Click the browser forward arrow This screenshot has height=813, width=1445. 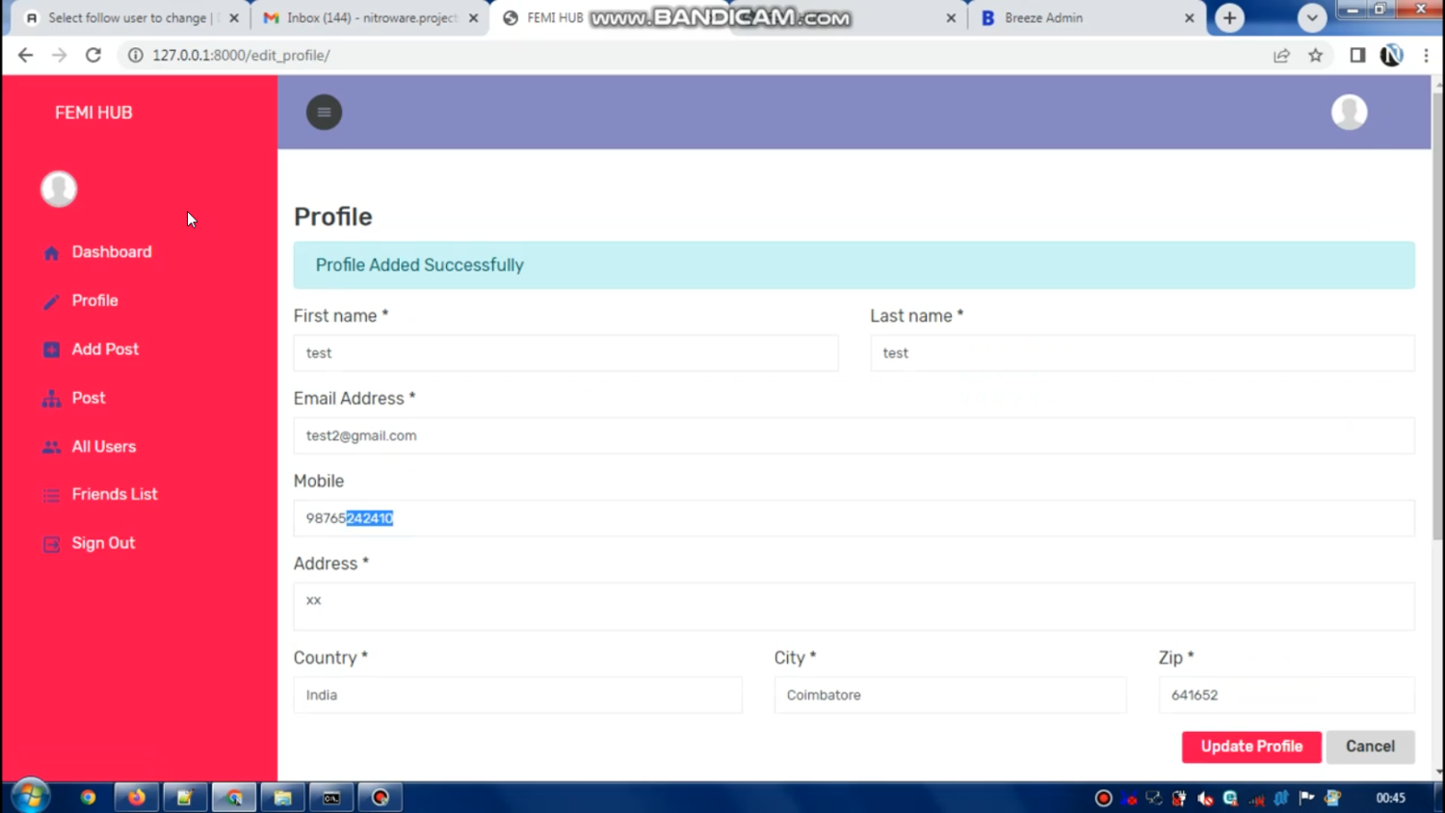click(60, 55)
